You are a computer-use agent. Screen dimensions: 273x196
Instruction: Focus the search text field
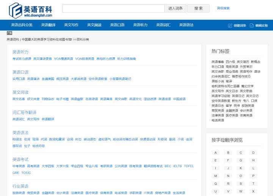(x=113, y=8)
